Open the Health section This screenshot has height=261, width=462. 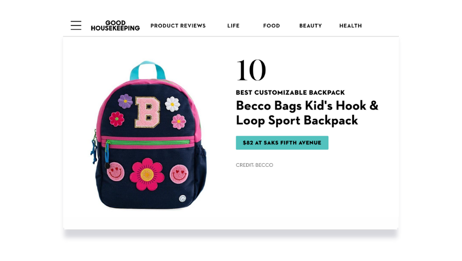click(350, 26)
